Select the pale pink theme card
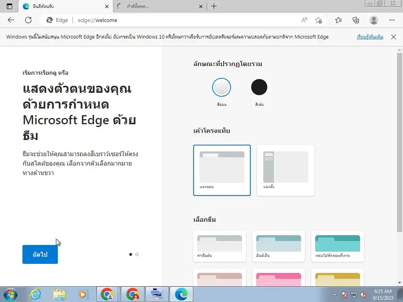The width and height of the screenshot is (403, 302). [x=220, y=277]
